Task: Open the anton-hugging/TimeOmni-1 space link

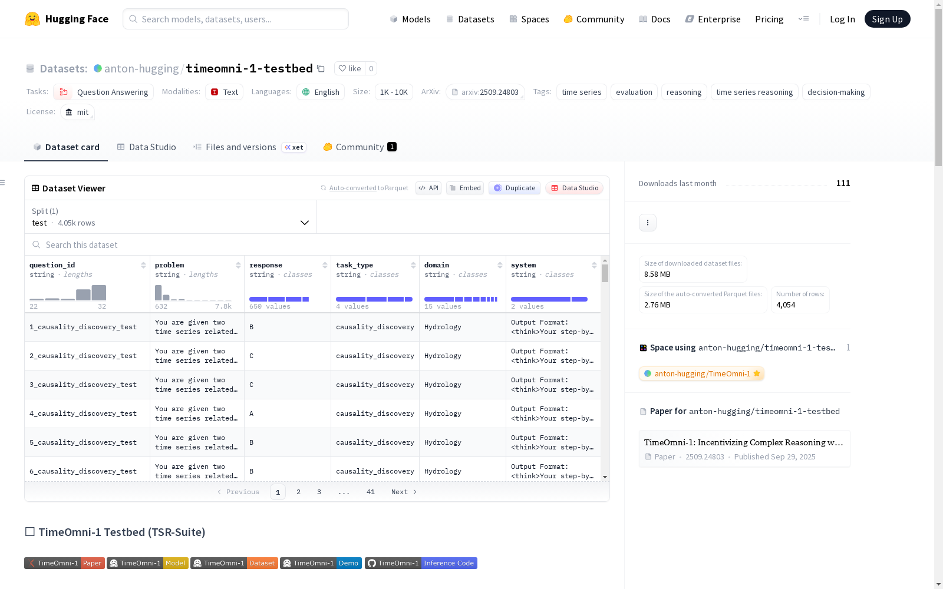Action: point(701,373)
